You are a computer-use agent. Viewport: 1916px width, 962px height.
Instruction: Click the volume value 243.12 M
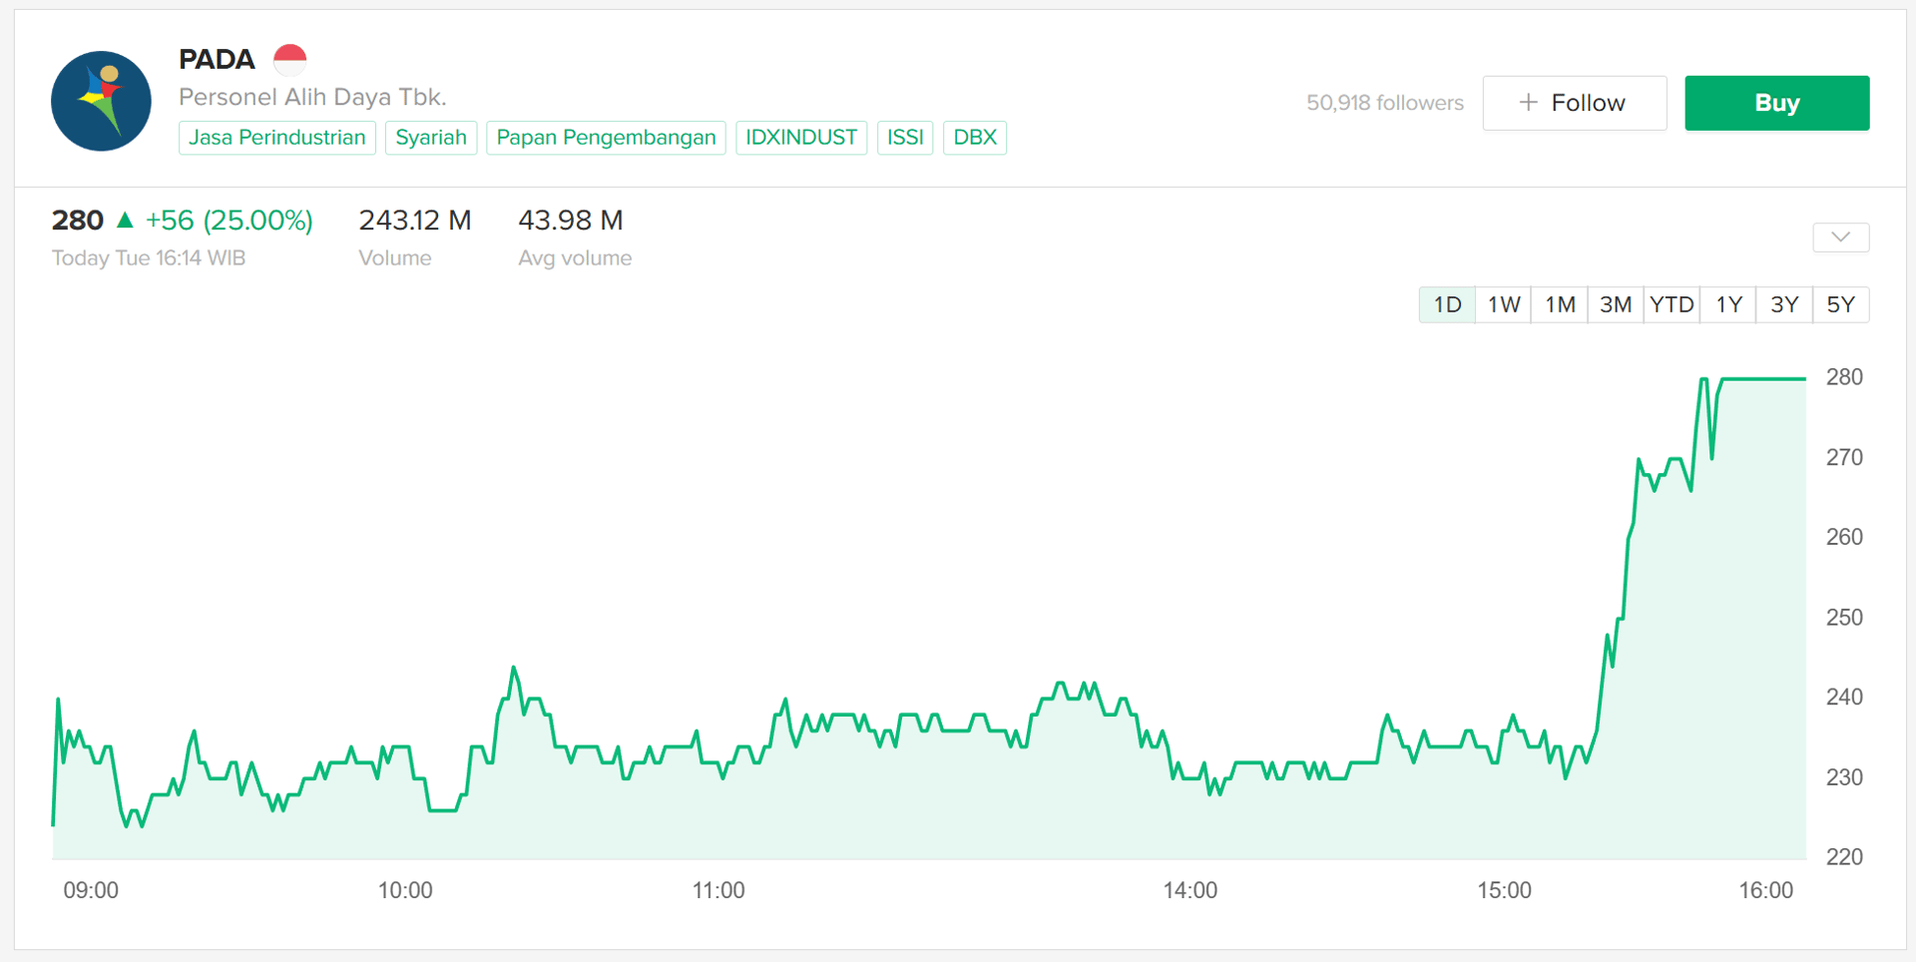pyautogui.click(x=415, y=220)
